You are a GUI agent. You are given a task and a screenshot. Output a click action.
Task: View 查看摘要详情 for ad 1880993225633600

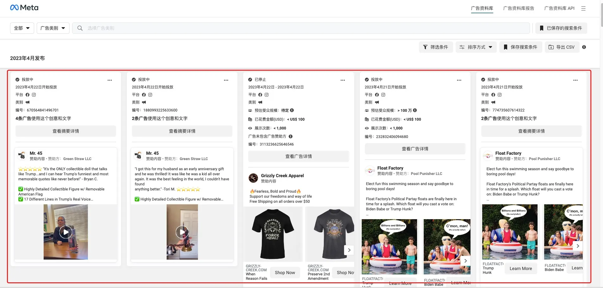[x=182, y=131]
